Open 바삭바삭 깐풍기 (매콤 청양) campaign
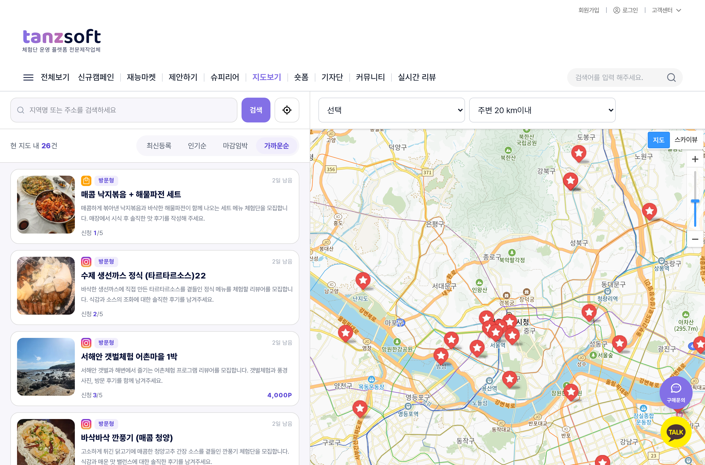Image resolution: width=705 pixels, height=465 pixels. tap(127, 438)
